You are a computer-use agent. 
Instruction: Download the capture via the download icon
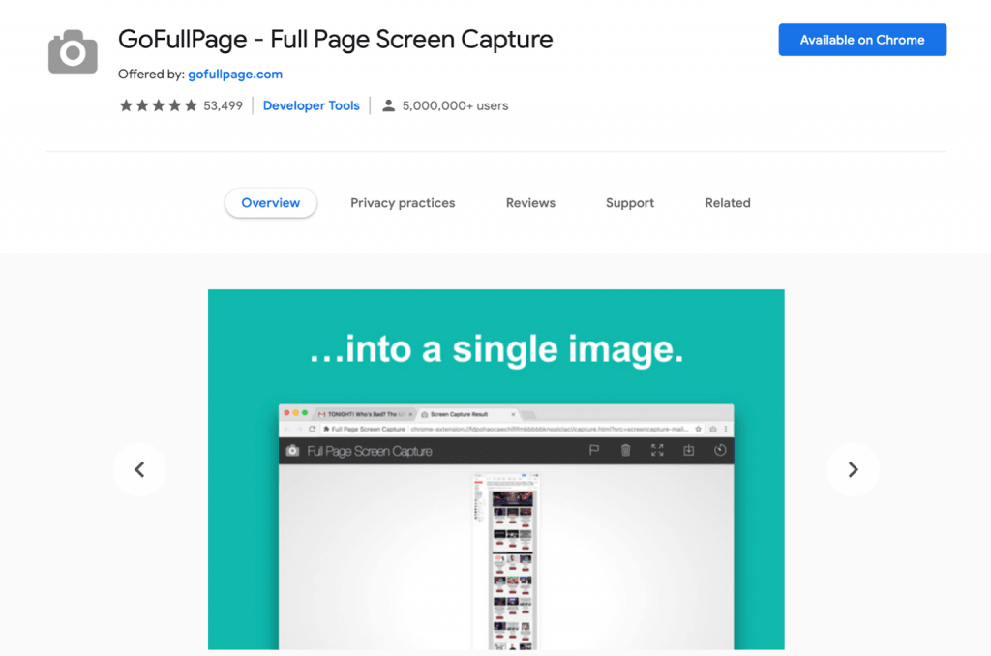[x=687, y=448]
